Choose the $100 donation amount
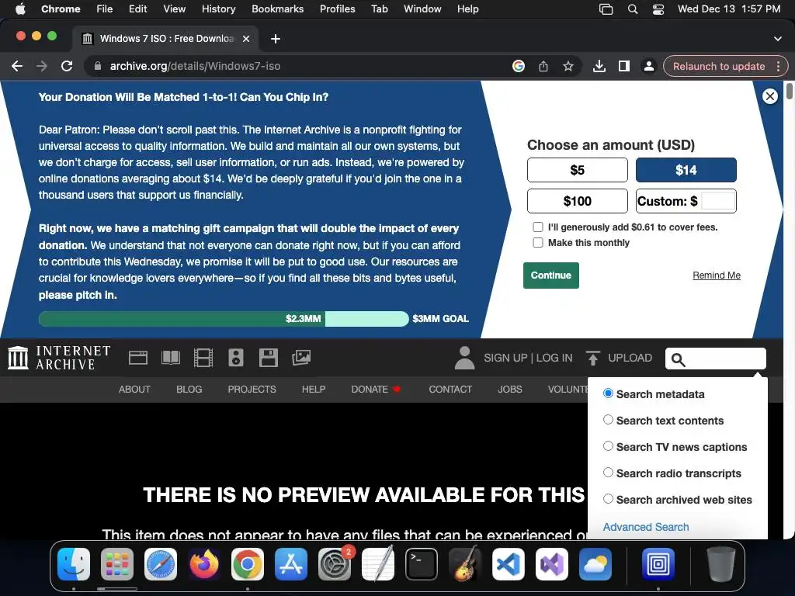Viewport: 795px width, 596px height. pyautogui.click(x=578, y=201)
